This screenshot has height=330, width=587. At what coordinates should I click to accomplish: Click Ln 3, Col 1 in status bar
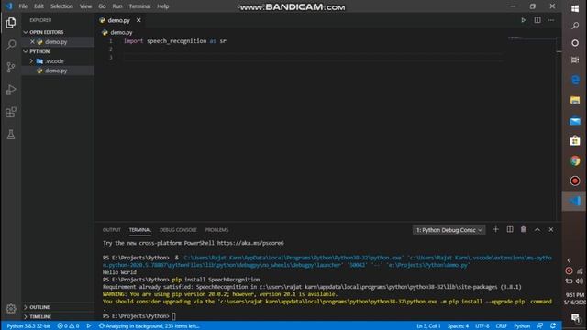(428, 326)
